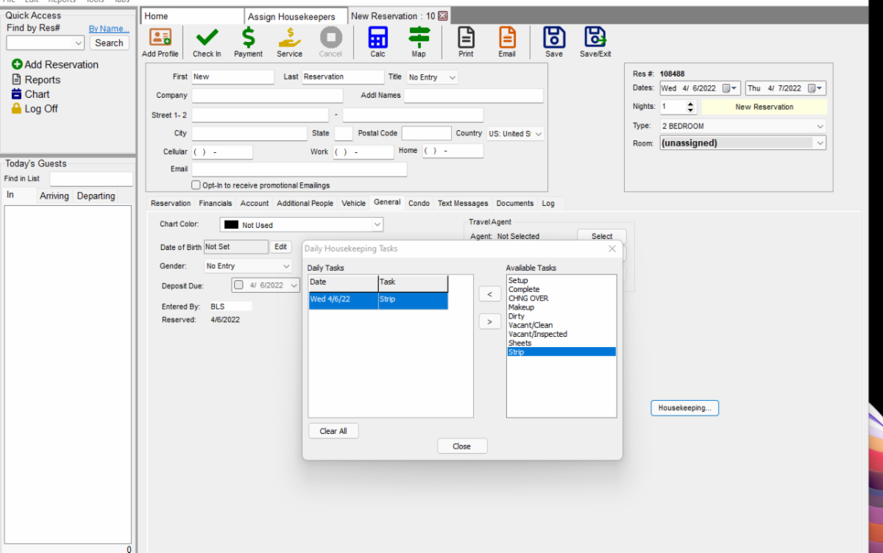The image size is (883, 553).
Task: Click the Service icon
Action: click(289, 42)
